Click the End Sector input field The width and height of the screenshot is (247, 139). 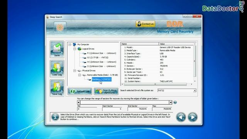click(137, 109)
